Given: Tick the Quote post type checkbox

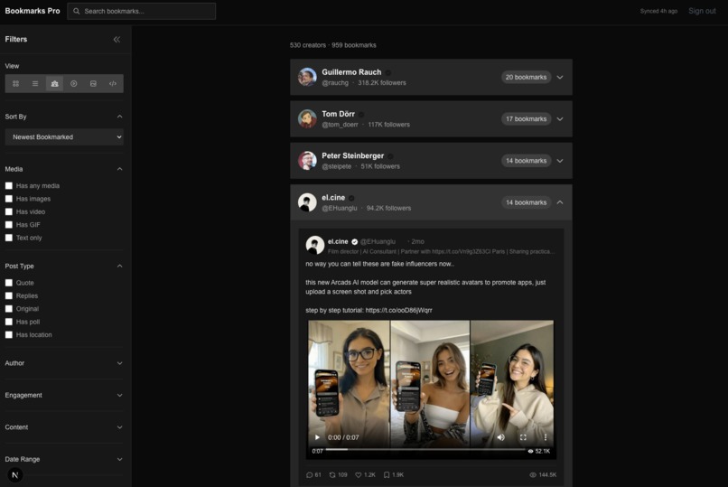Looking at the screenshot, I should pos(9,283).
